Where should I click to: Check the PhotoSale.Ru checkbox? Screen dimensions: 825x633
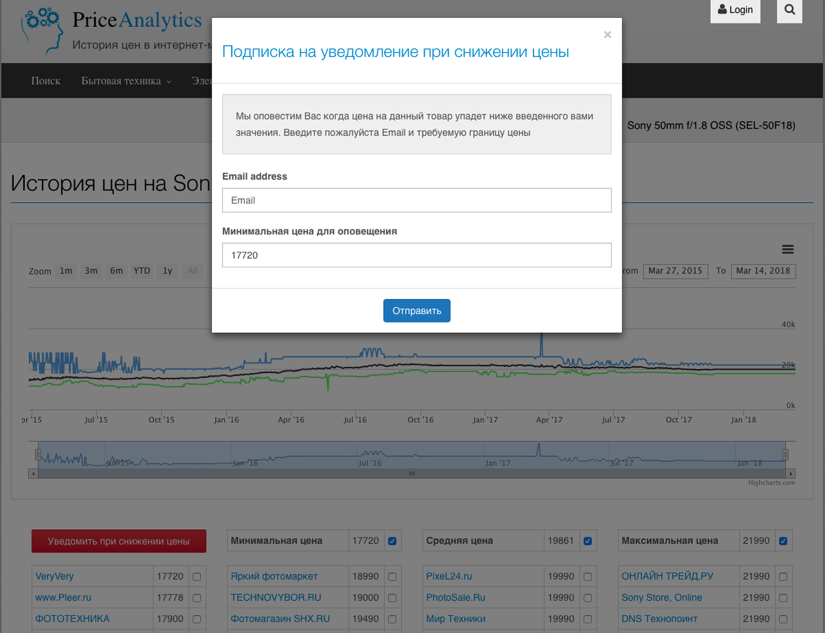point(588,598)
